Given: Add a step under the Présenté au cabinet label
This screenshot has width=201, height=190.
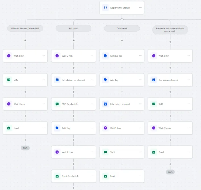Looking at the screenshot, I should click(170, 42).
